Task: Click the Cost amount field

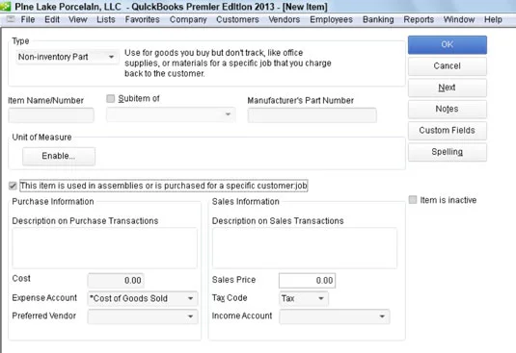Action: point(116,281)
